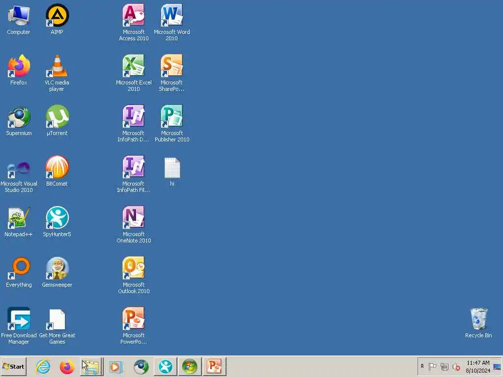Viewport: 503px width, 377px height.
Task: Open Windows Explorer from the taskbar
Action: pos(91,366)
